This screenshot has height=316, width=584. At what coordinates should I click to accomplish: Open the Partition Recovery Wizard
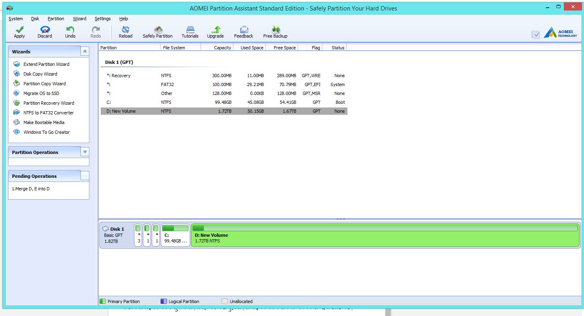[x=49, y=103]
